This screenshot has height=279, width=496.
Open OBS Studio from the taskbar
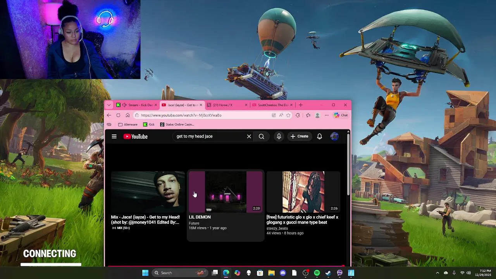point(306,273)
